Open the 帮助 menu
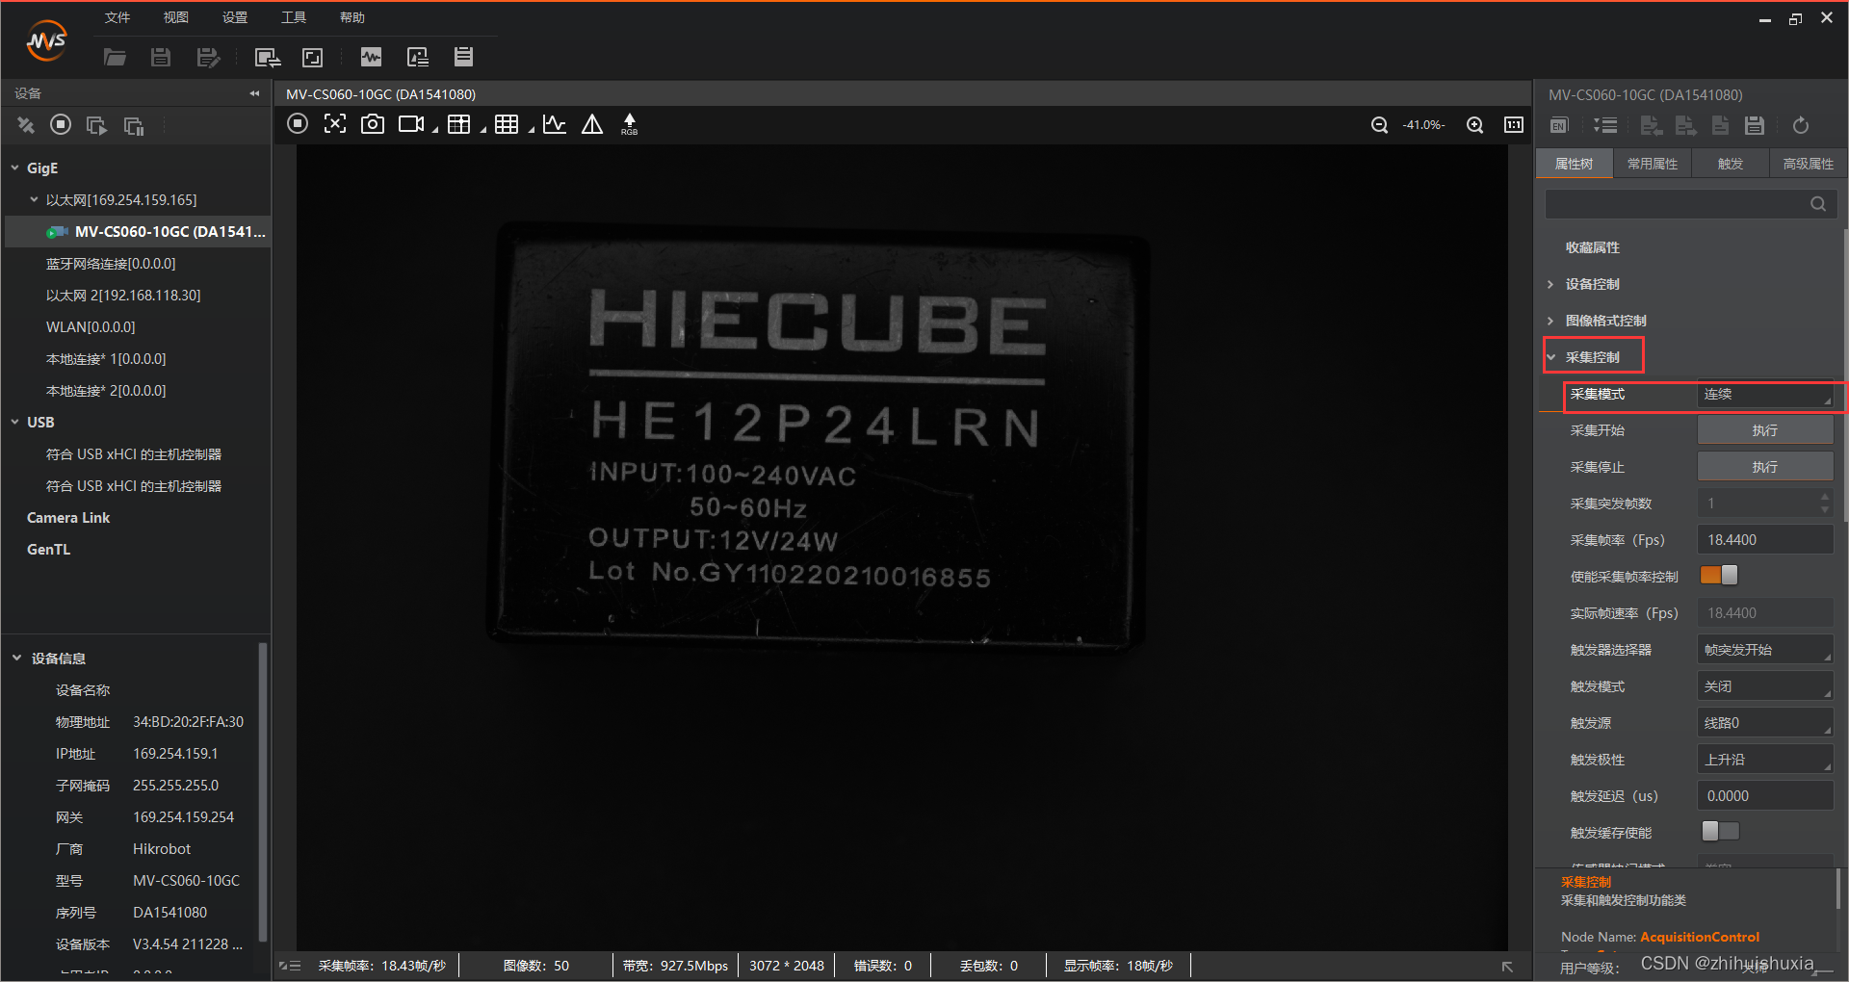The width and height of the screenshot is (1849, 982). pos(352,17)
